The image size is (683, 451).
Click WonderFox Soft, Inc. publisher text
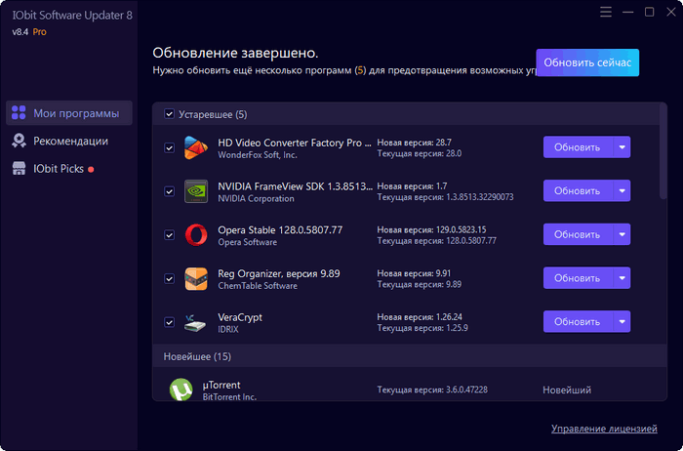[258, 155]
